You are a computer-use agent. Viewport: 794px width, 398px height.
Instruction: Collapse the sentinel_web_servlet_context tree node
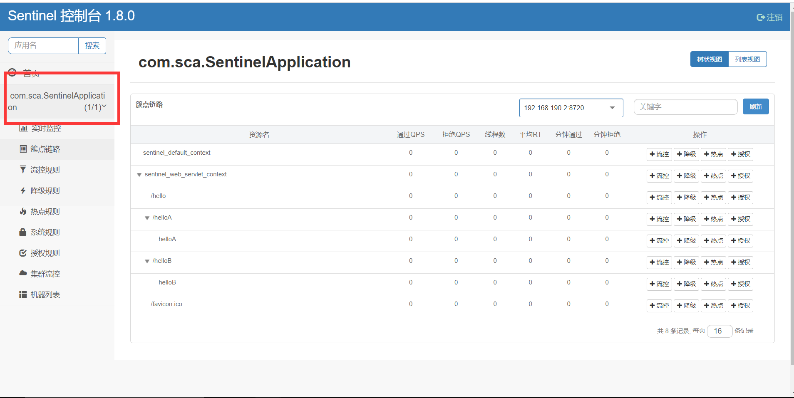tap(139, 175)
